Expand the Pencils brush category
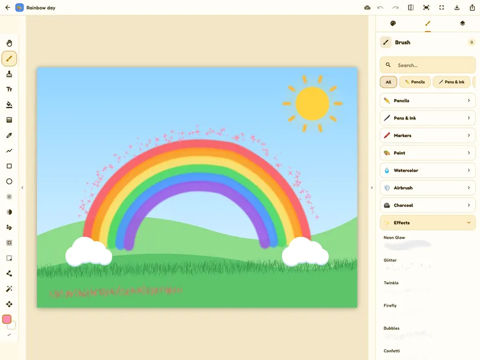 (428, 100)
